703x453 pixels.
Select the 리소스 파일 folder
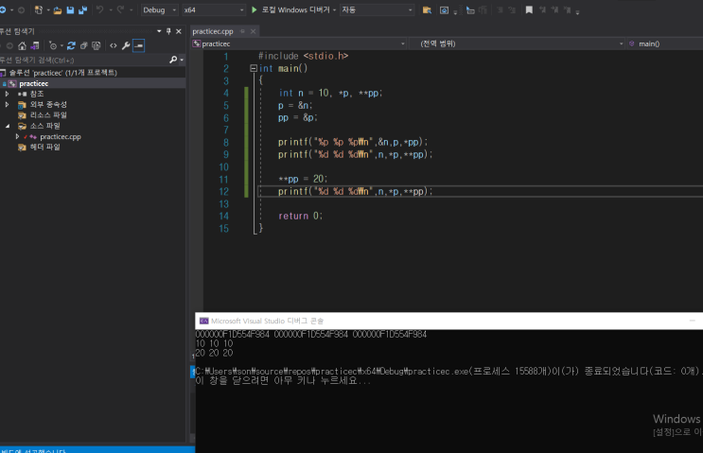click(48, 115)
